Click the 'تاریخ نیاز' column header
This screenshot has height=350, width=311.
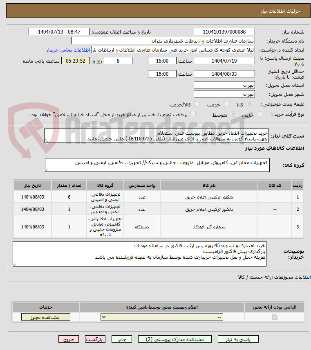coord(33,185)
